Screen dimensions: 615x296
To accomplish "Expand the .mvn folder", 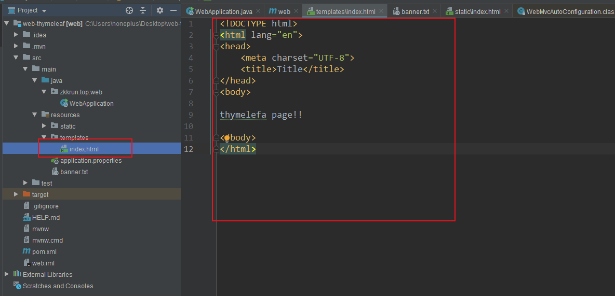I will pos(16,46).
